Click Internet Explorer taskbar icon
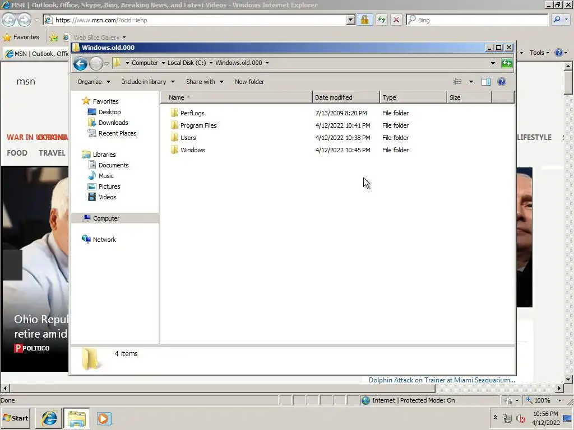Screen dimensions: 574x430 [49, 418]
